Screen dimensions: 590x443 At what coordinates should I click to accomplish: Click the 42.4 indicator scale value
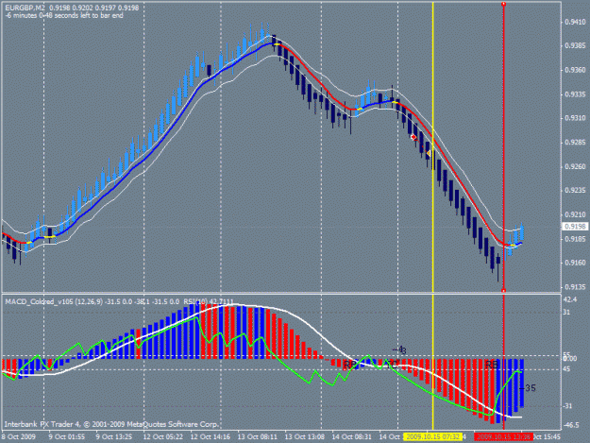[x=570, y=299]
